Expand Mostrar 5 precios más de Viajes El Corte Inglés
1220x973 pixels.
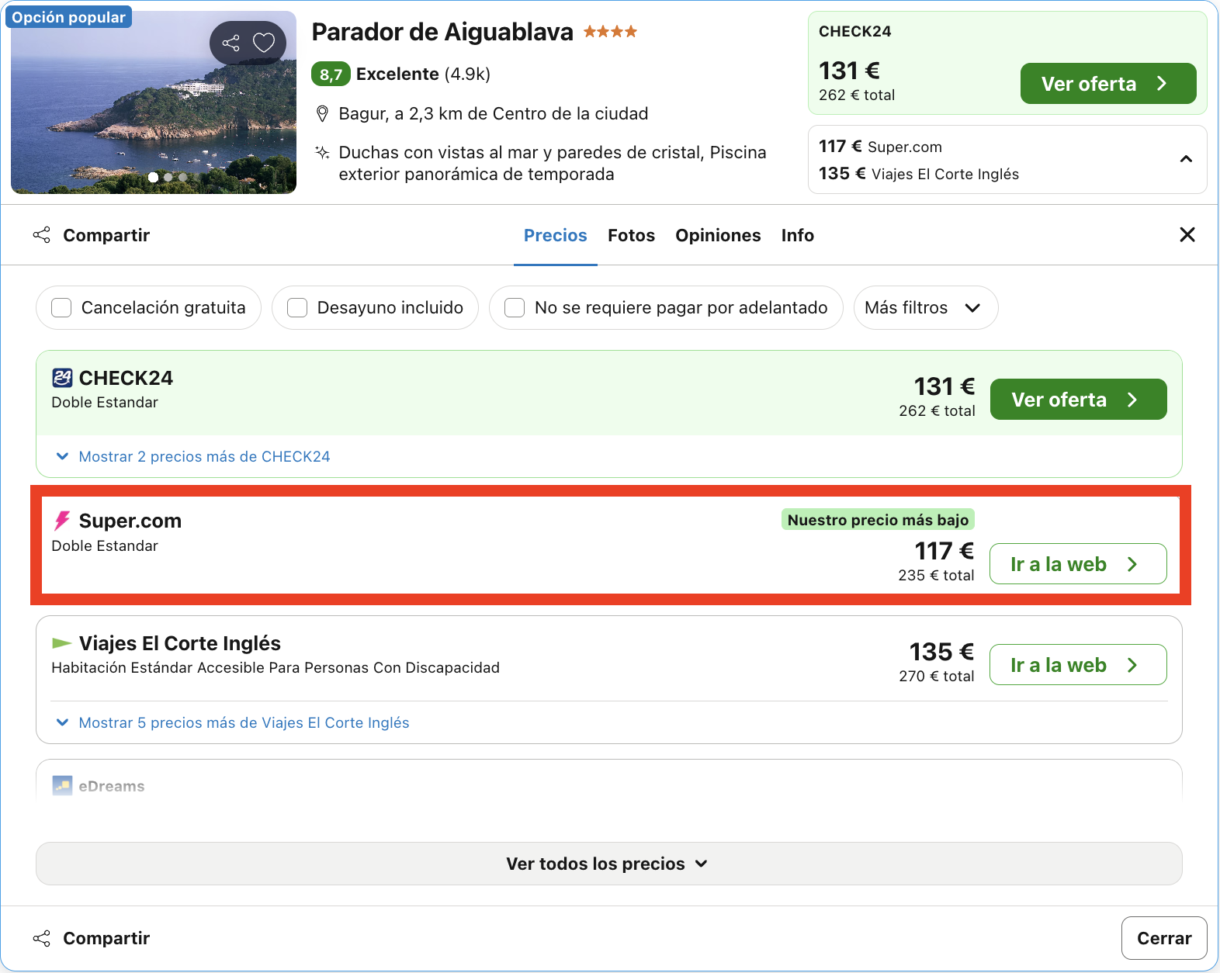click(x=233, y=722)
